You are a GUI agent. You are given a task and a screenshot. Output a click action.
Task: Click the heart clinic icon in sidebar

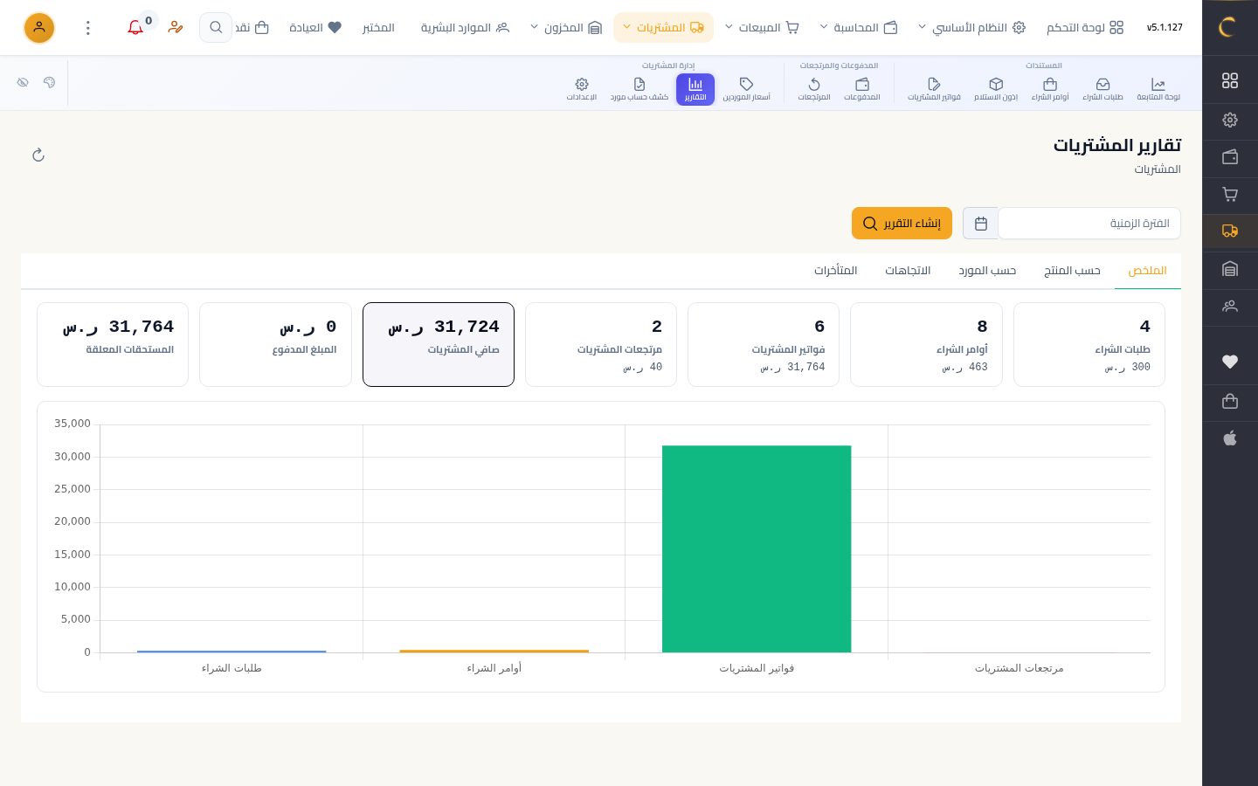(1230, 362)
